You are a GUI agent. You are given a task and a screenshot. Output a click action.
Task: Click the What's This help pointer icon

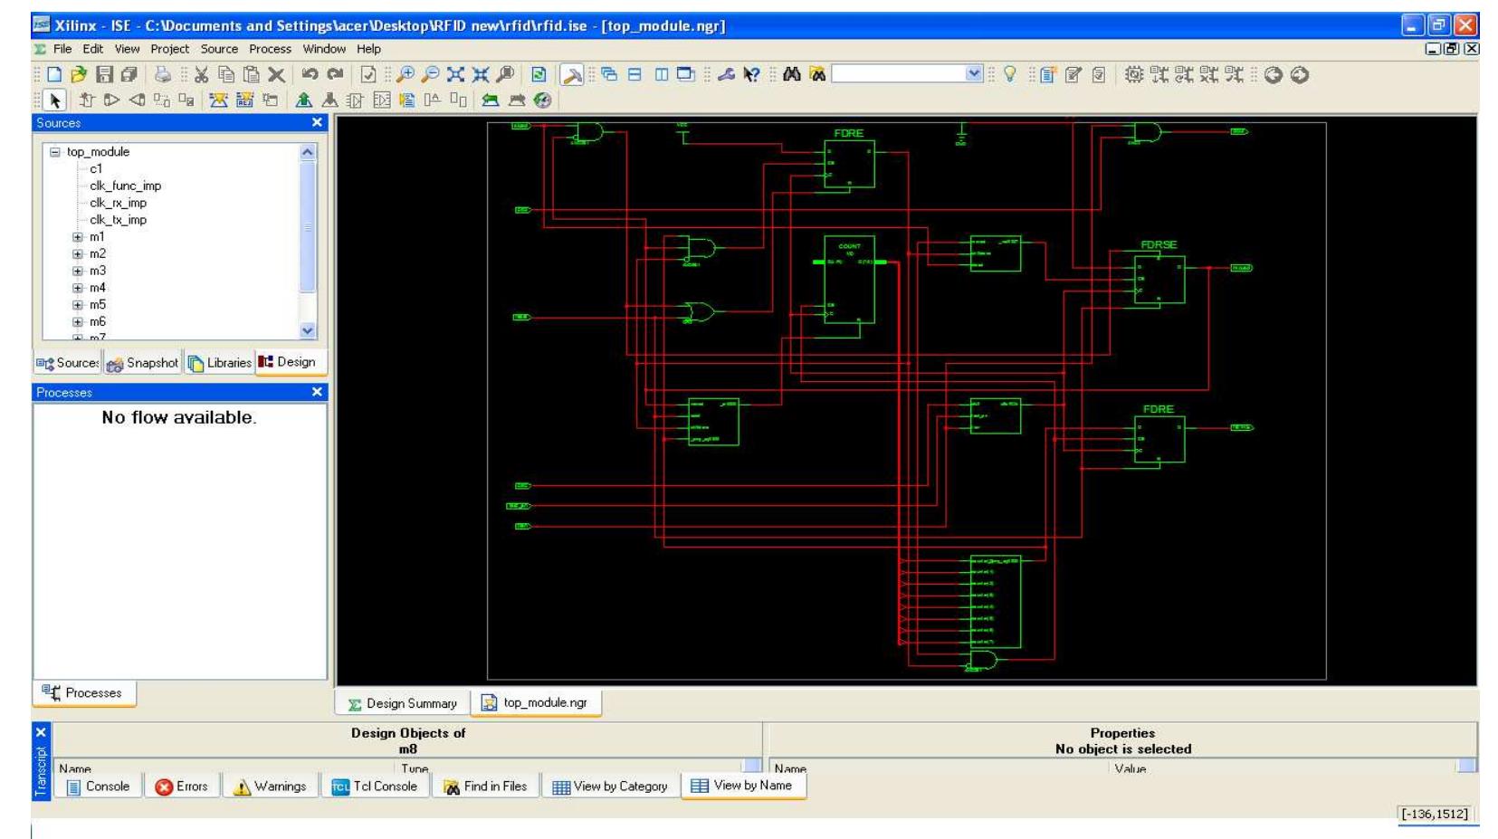pos(751,75)
